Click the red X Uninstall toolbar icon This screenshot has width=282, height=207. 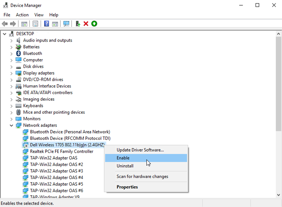[86, 24]
